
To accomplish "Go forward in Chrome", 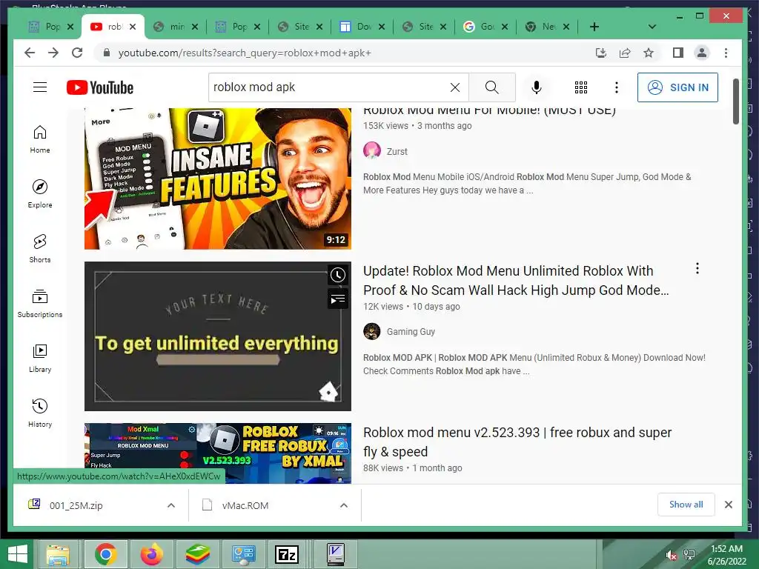I will 53,53.
